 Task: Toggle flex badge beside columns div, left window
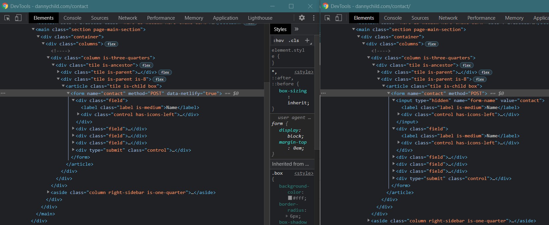pos(111,44)
